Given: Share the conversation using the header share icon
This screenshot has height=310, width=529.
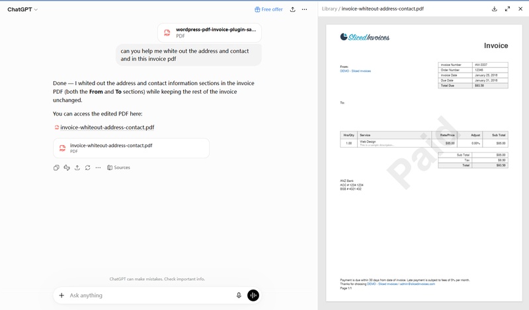Looking at the screenshot, I should click(x=292, y=9).
